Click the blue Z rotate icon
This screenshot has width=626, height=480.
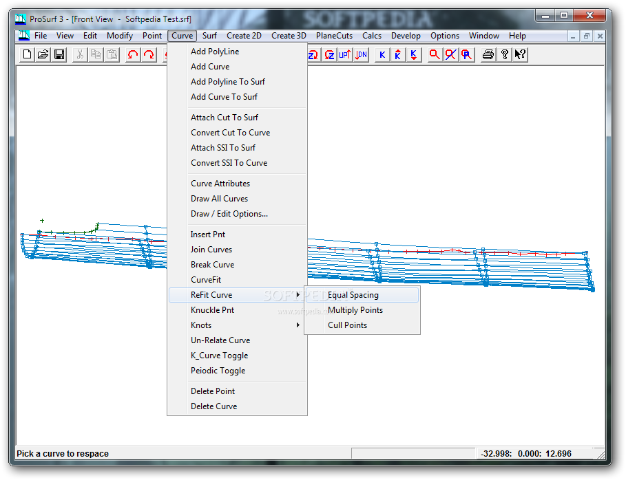tap(313, 54)
